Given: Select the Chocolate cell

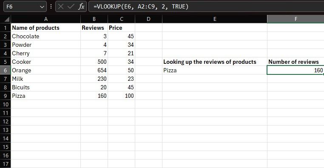Looking at the screenshot, I should pyautogui.click(x=45, y=37).
